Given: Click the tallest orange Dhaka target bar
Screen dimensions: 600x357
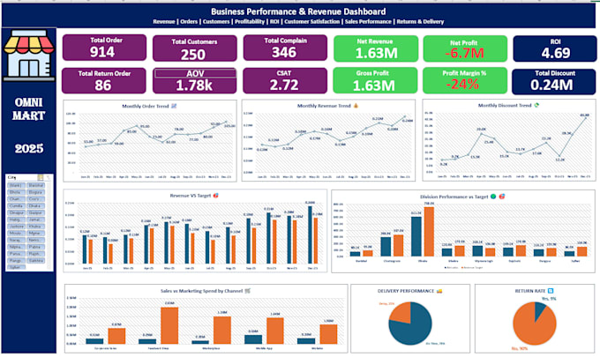Looking at the screenshot, I should [x=429, y=232].
